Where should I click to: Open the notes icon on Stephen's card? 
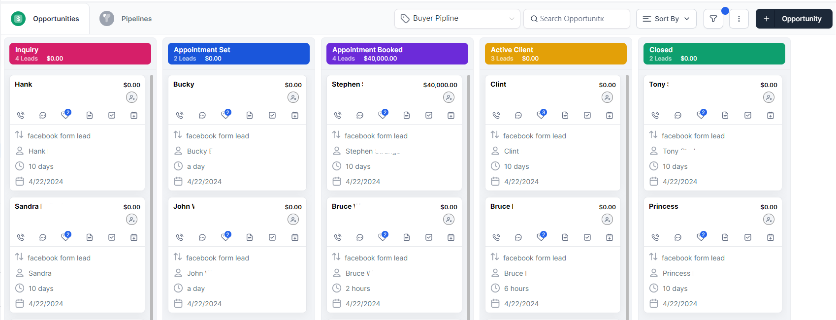click(407, 115)
